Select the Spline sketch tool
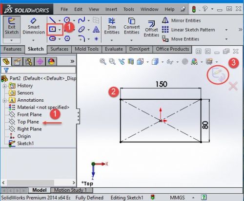The image size is (244, 201). pos(81,20)
